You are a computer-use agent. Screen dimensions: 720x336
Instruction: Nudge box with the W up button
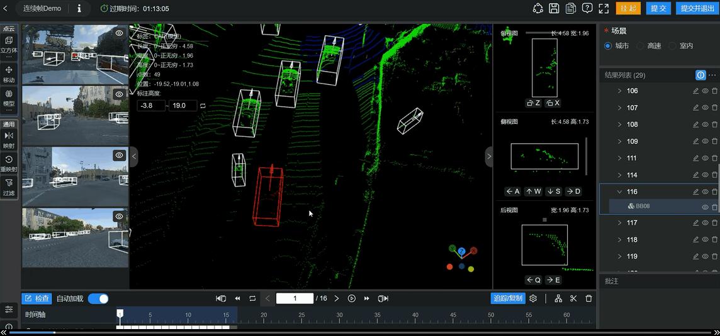tap(533, 191)
